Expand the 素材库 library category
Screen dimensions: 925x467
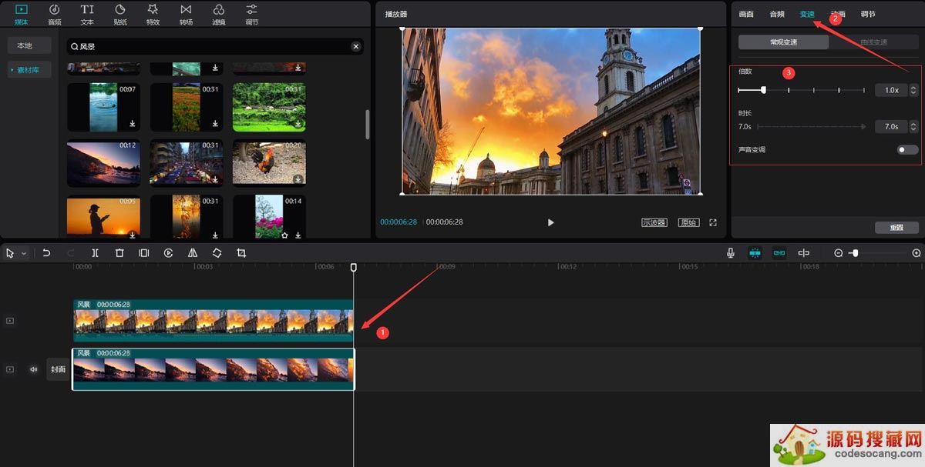click(29, 70)
